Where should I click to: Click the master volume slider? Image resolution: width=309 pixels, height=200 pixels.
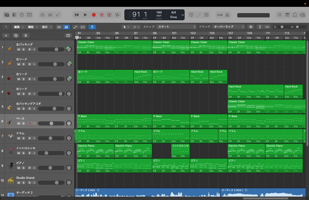click(253, 15)
